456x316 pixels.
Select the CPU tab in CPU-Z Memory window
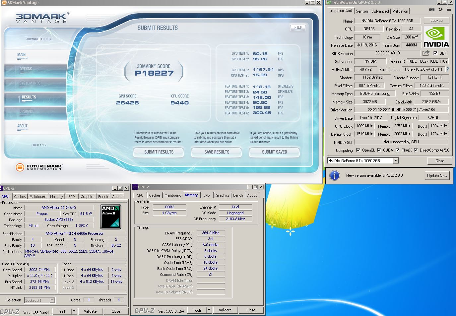[140, 195]
